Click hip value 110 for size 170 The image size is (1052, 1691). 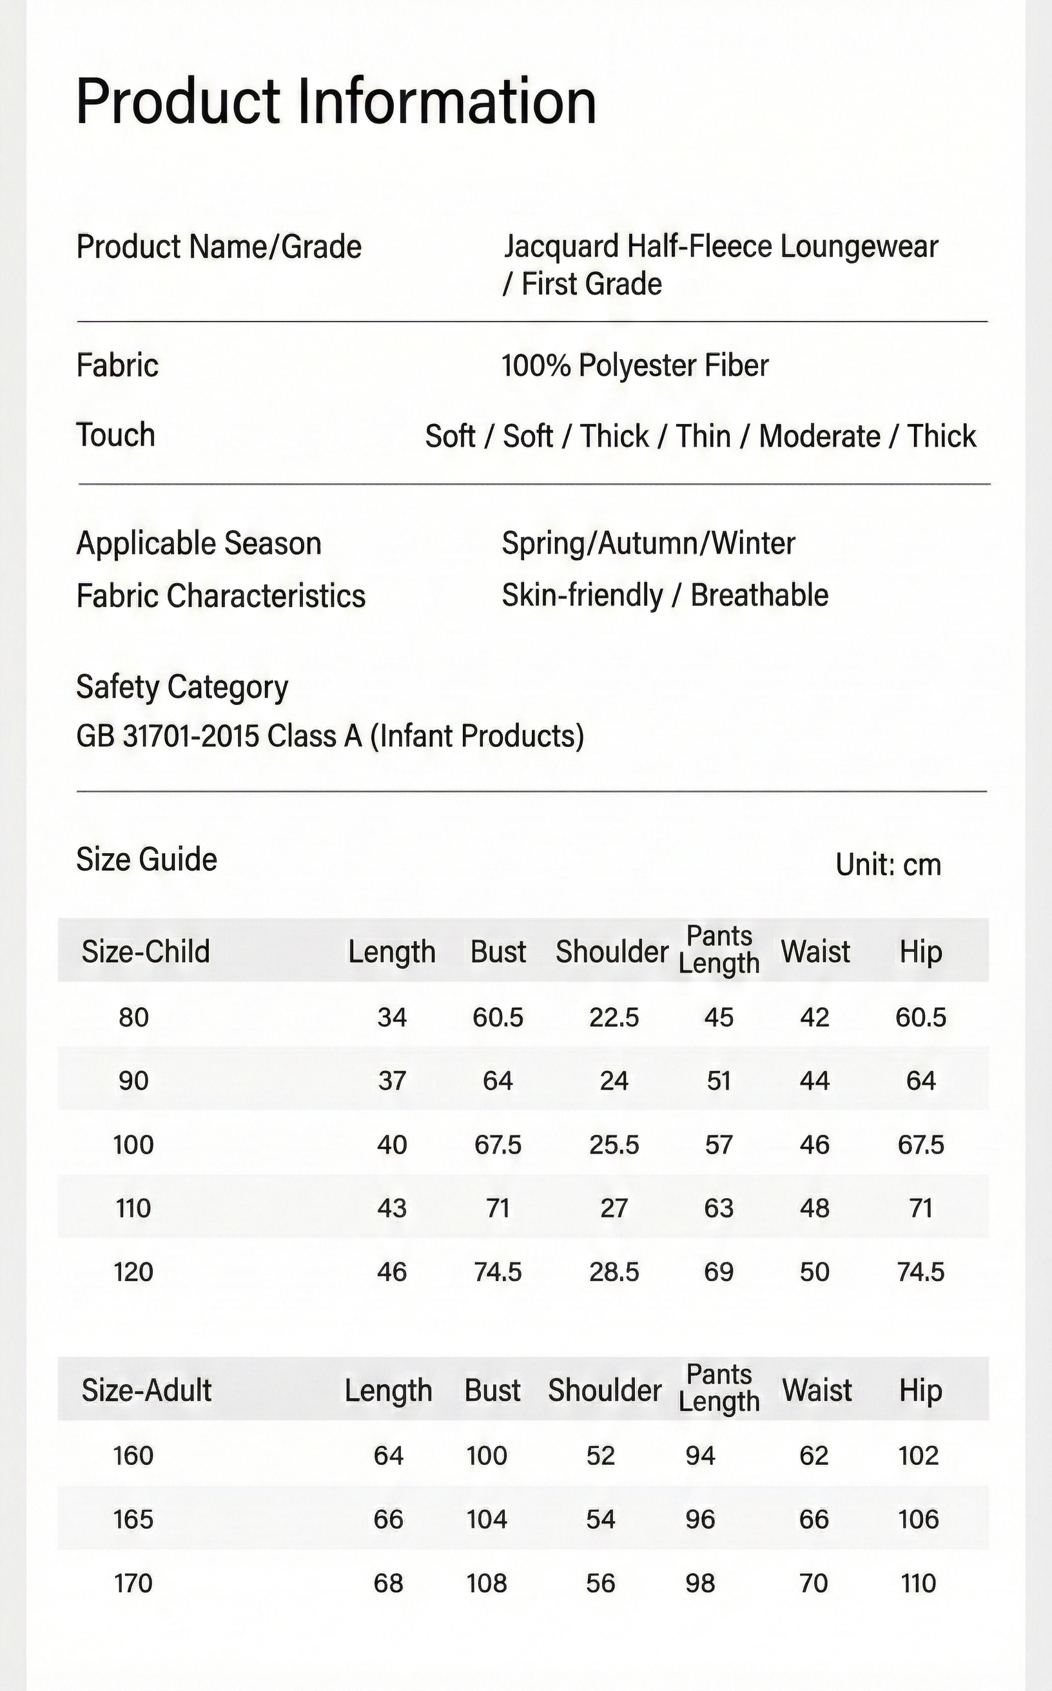coord(919,1584)
